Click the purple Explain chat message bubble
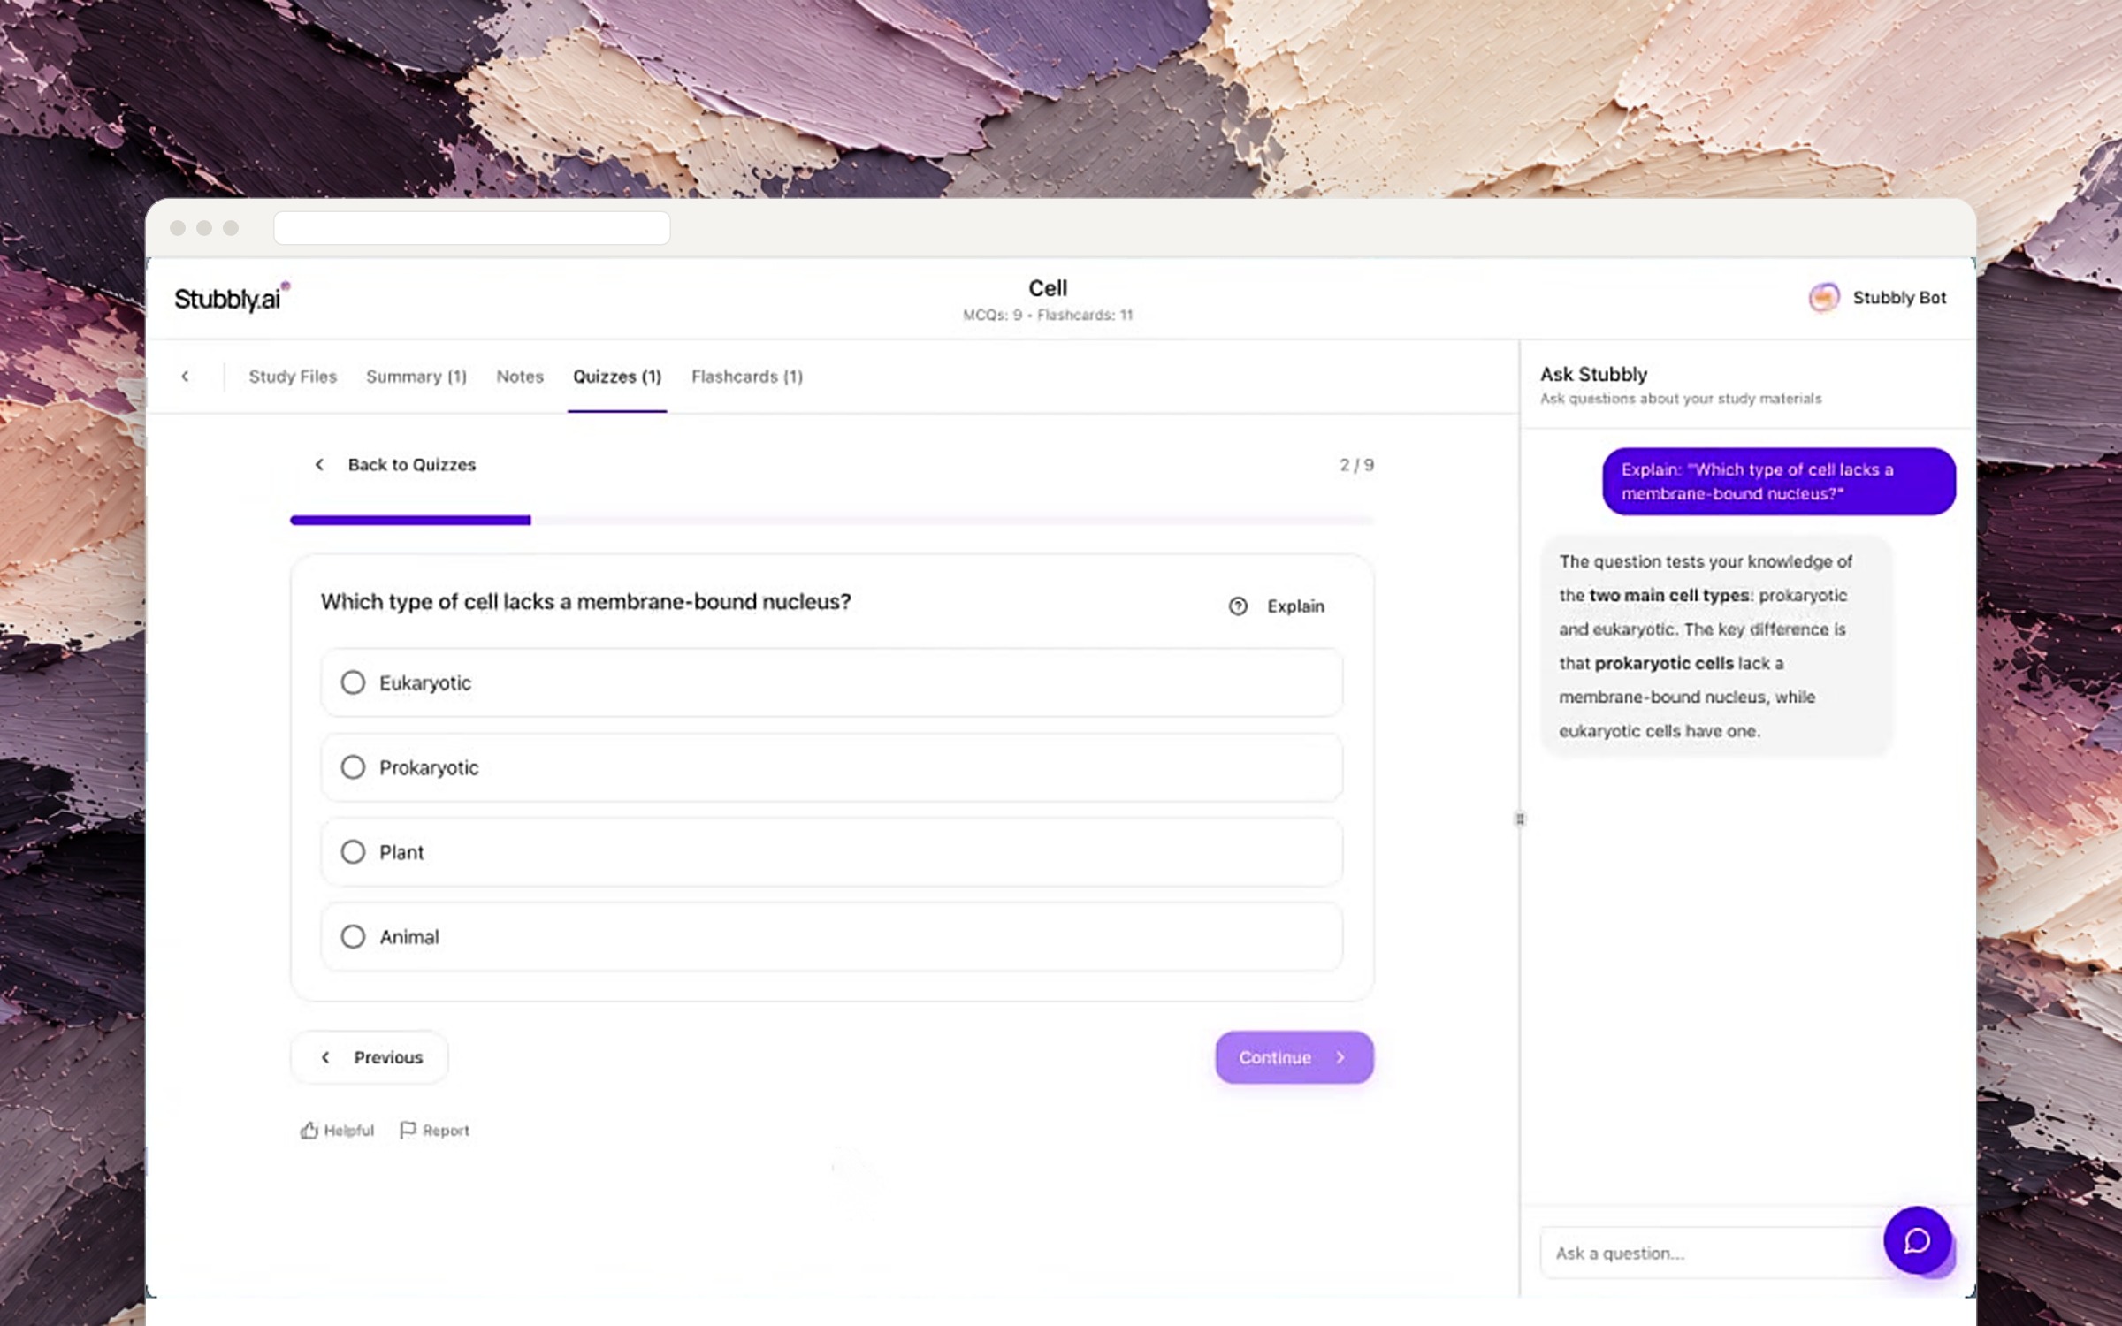2122x1326 pixels. coord(1779,482)
